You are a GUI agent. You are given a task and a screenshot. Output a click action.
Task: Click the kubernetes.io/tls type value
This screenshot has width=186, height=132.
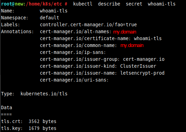pyautogui.click(x=44, y=94)
